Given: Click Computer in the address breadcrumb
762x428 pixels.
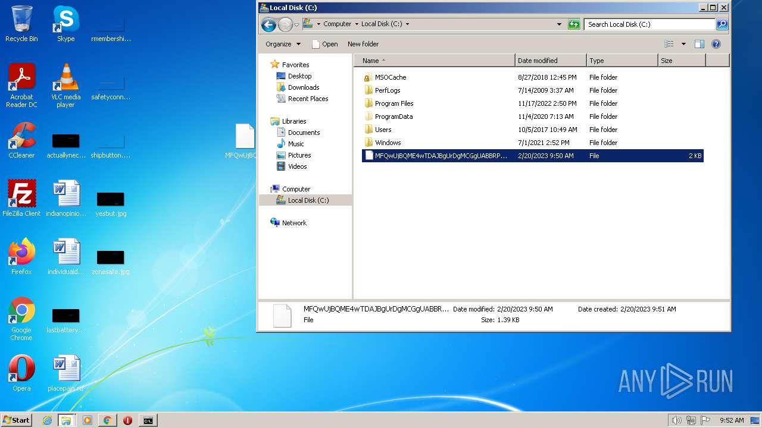Looking at the screenshot, I should coord(337,24).
